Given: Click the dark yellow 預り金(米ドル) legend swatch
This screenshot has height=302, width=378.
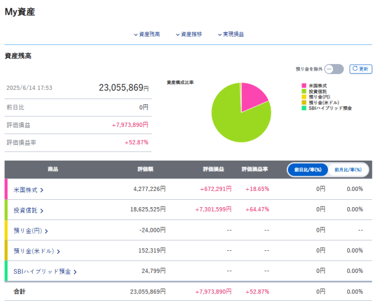Looking at the screenshot, I should click(x=304, y=103).
